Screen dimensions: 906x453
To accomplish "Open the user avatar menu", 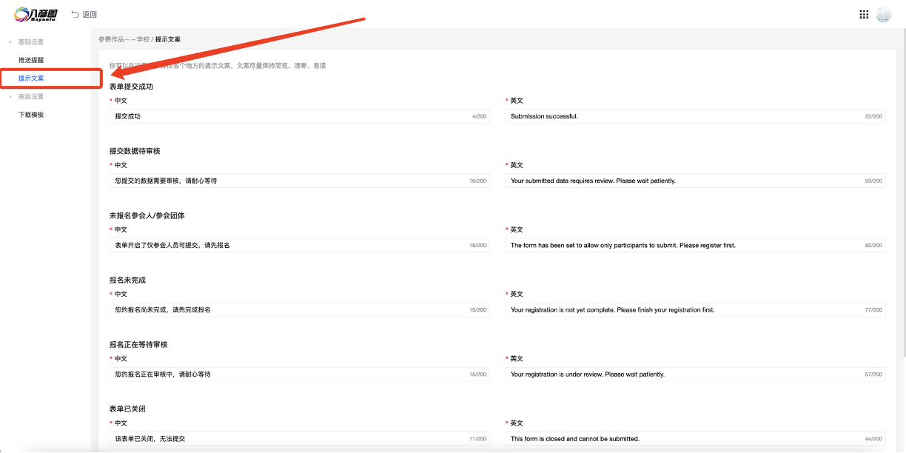I will [884, 15].
